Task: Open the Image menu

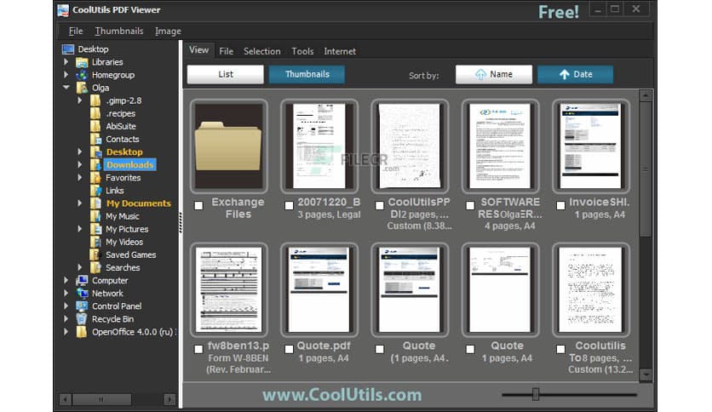Action: (x=168, y=31)
